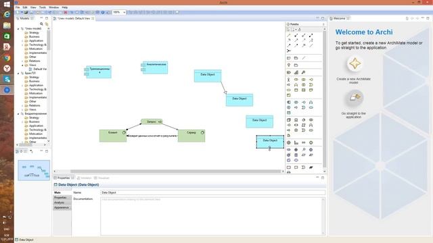Choose the Business Process element
This screenshot has width=433, height=243.
[289, 85]
